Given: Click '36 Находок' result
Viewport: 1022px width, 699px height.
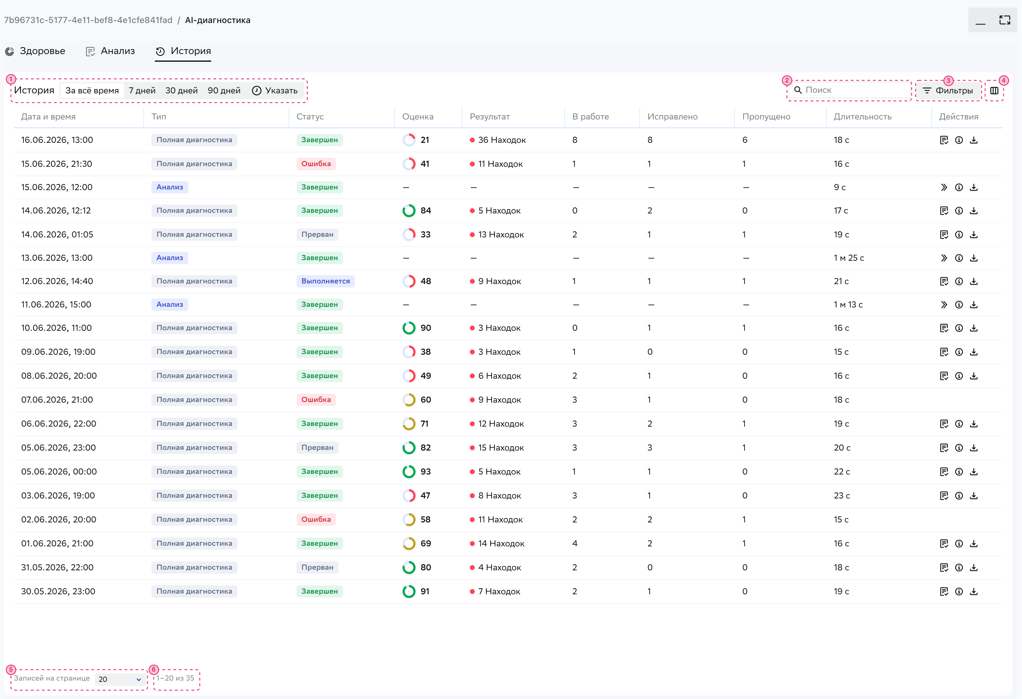Looking at the screenshot, I should click(x=498, y=140).
